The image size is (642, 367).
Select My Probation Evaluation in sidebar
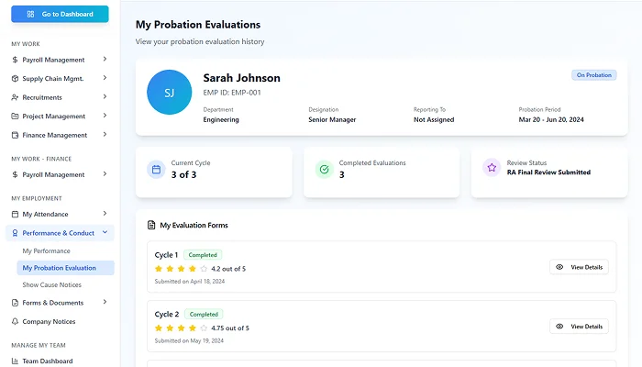(59, 268)
